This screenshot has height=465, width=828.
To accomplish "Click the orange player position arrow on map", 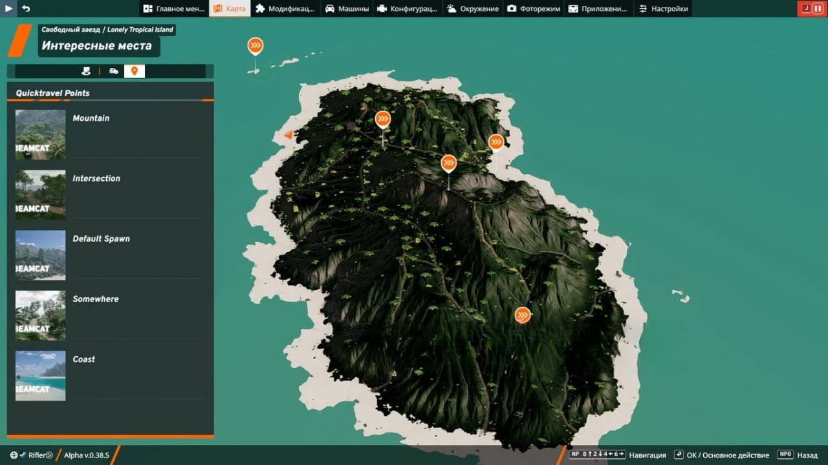I will [289, 135].
